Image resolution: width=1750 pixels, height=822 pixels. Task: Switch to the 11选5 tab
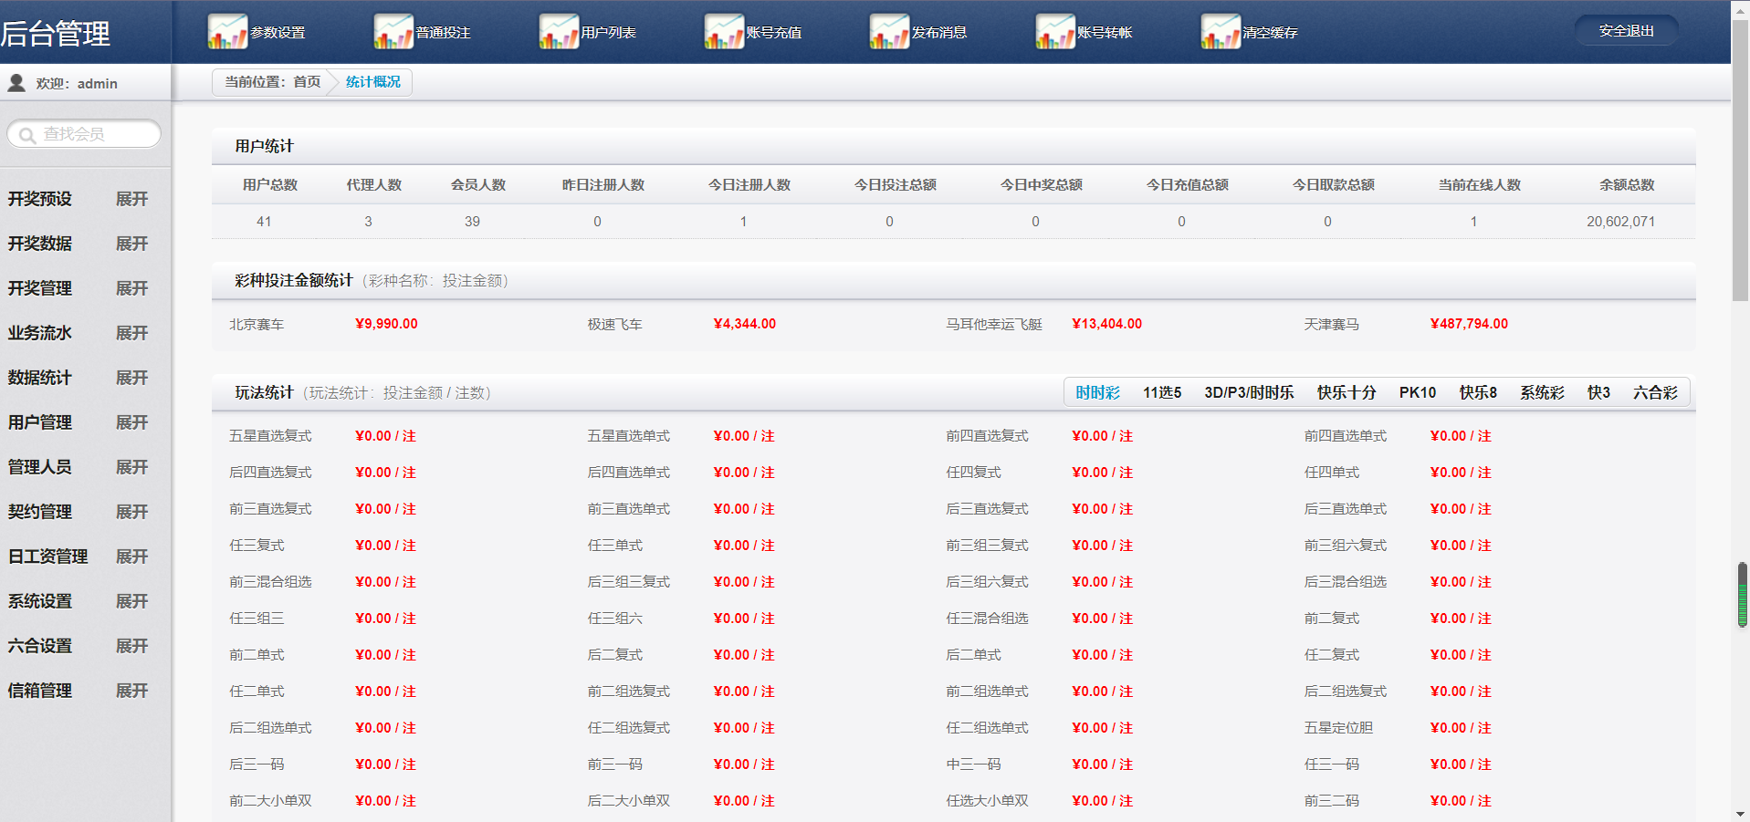tap(1161, 392)
